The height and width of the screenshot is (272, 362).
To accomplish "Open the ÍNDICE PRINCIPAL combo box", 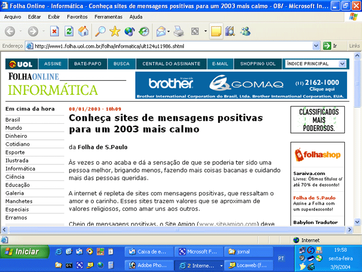I will pyautogui.click(x=316, y=64).
